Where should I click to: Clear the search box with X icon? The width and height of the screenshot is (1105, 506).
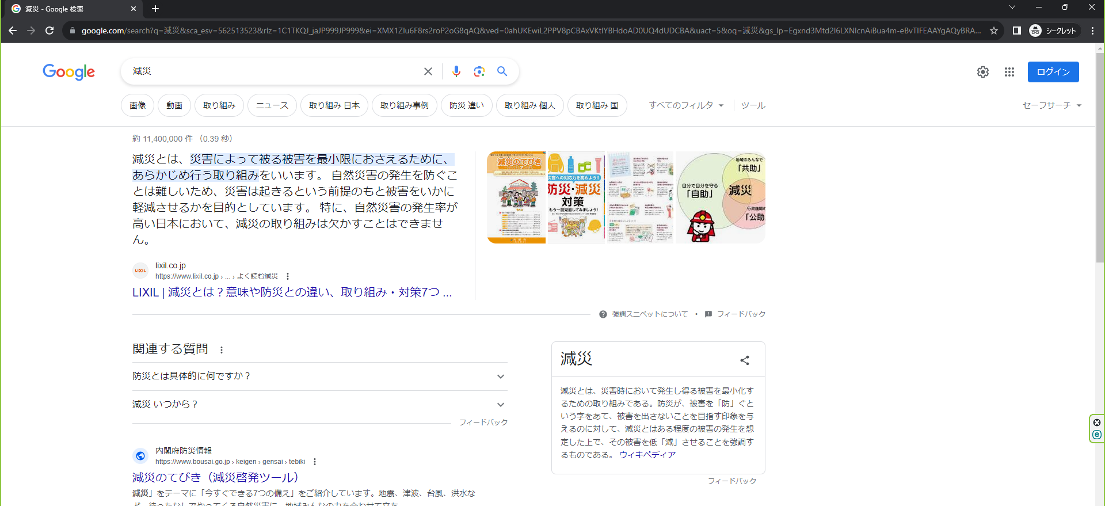pyautogui.click(x=428, y=71)
